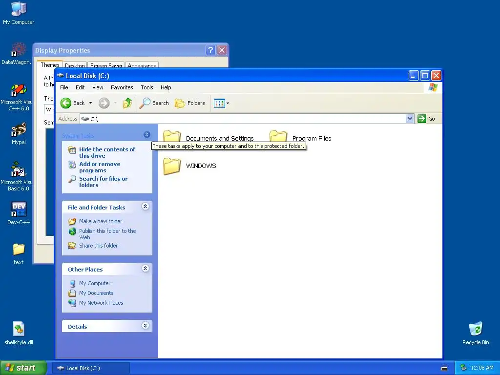Click the My Network Places icon
This screenshot has width=500, height=375.
coord(72,303)
